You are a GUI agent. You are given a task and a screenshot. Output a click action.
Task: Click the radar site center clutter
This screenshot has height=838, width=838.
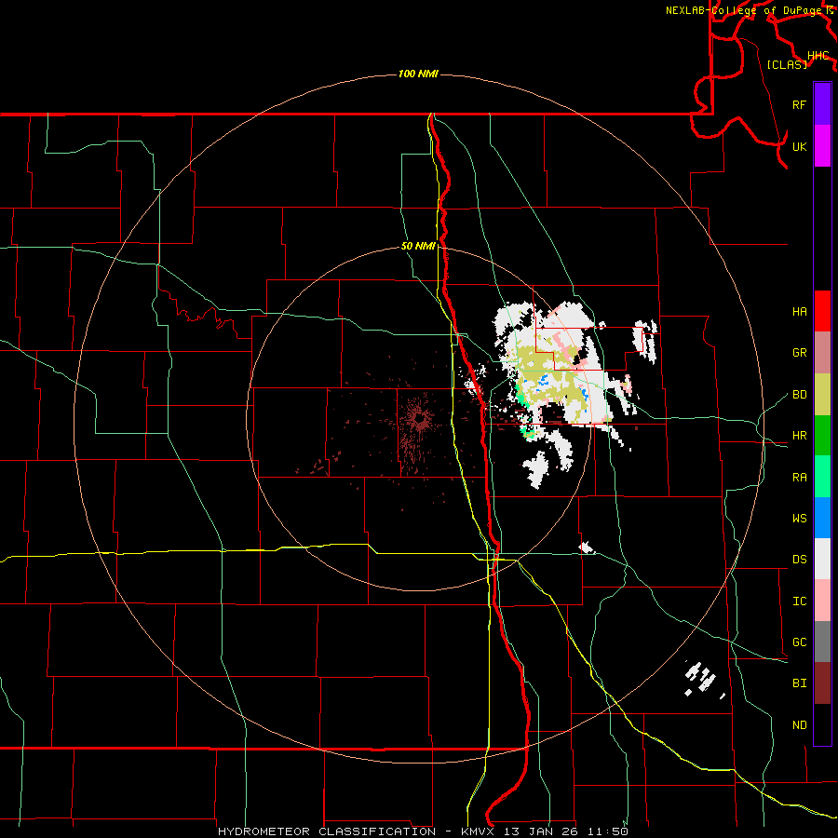point(419,418)
